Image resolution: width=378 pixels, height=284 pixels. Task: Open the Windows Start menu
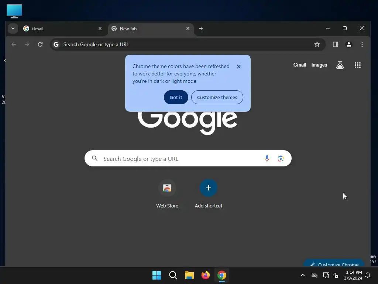pos(157,275)
